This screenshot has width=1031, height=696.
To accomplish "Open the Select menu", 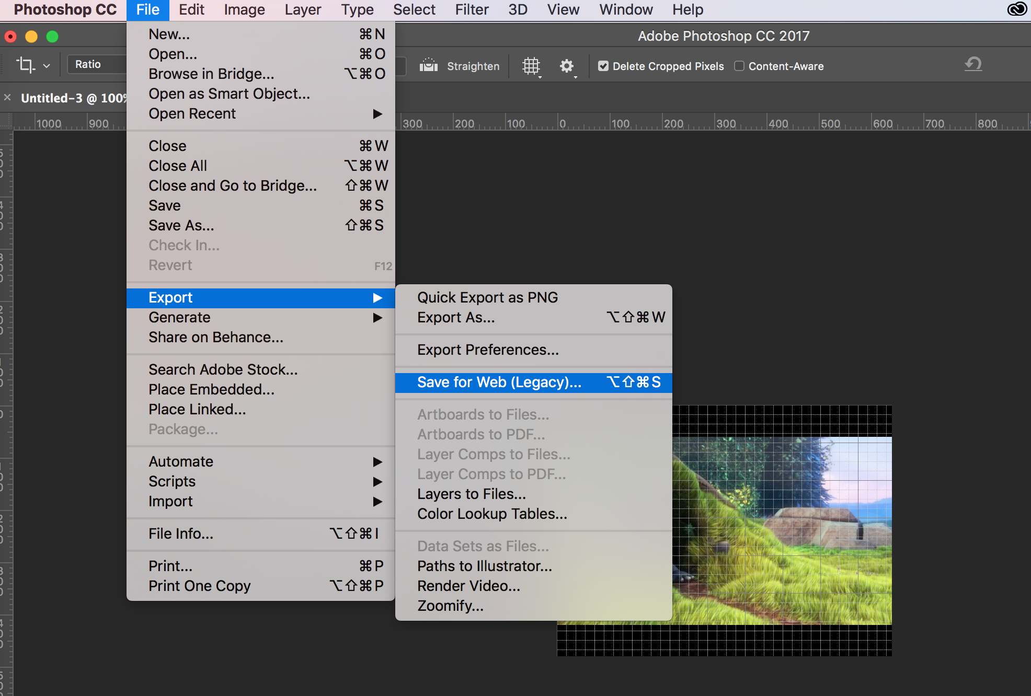I will (x=414, y=9).
